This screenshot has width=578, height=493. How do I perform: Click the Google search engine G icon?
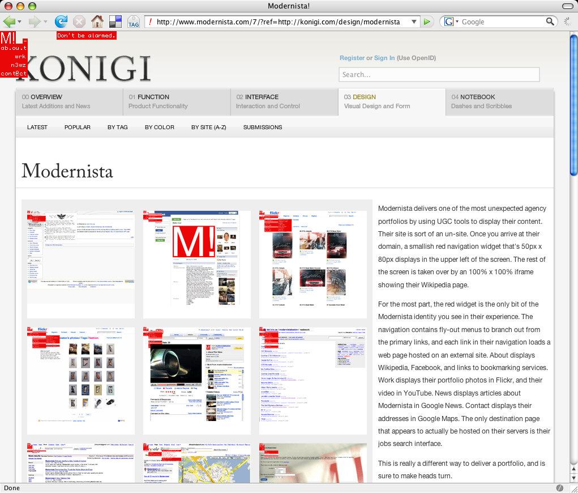(x=448, y=22)
